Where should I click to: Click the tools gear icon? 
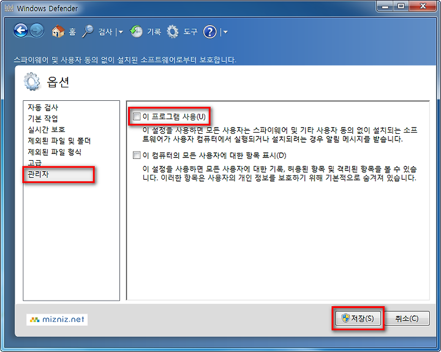pyautogui.click(x=172, y=32)
